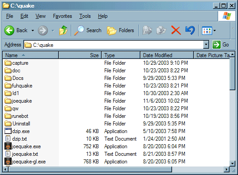Toggle the Folders pane
238x175 pixels.
pyautogui.click(x=120, y=30)
